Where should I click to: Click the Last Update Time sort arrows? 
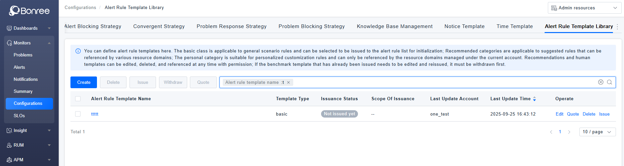pyautogui.click(x=534, y=99)
